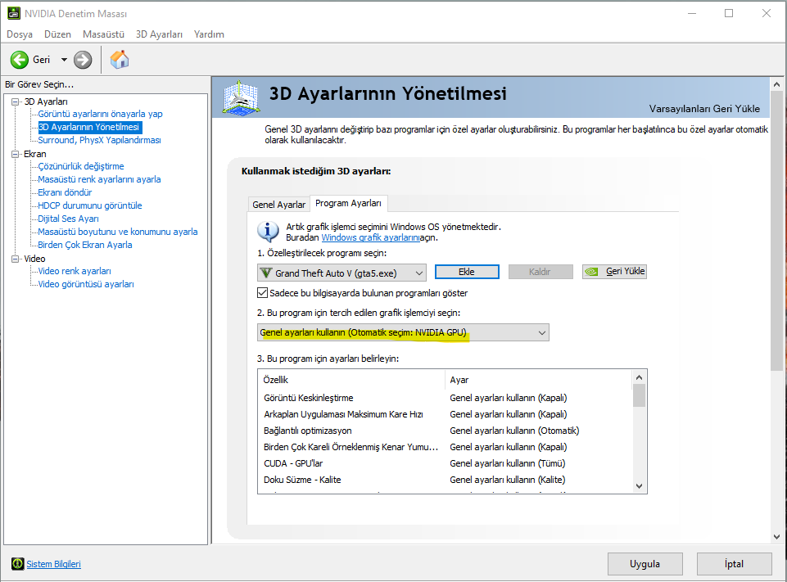Open the Windows grafik ayarlarını link
The width and height of the screenshot is (787, 582).
(x=370, y=237)
